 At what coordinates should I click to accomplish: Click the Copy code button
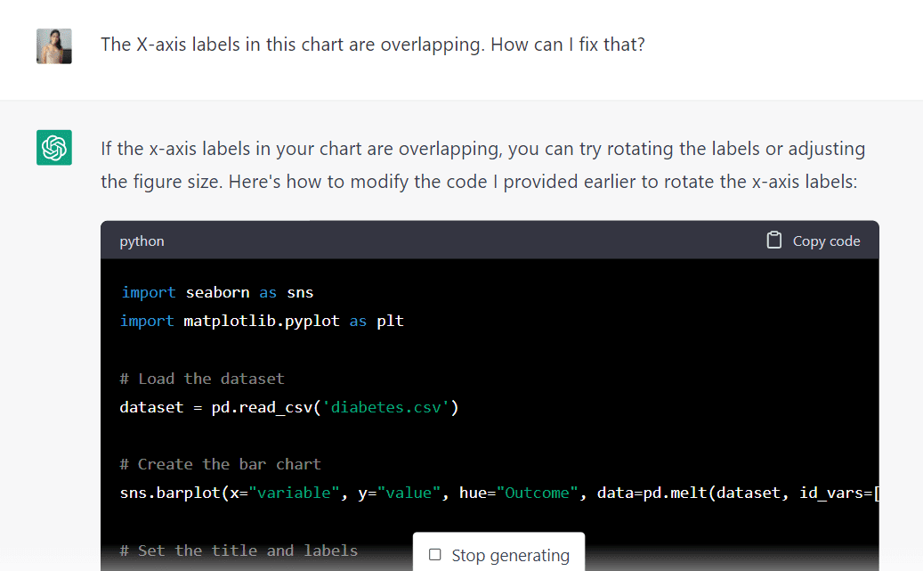pos(814,241)
